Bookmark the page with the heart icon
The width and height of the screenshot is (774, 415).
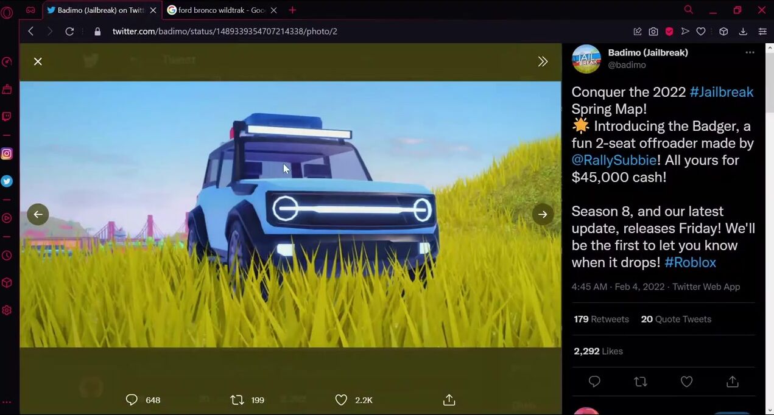click(701, 32)
